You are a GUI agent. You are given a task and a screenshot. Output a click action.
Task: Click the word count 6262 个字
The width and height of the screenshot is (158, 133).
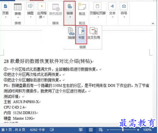tap(37, 129)
